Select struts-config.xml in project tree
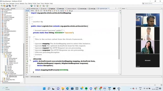 (13, 58)
